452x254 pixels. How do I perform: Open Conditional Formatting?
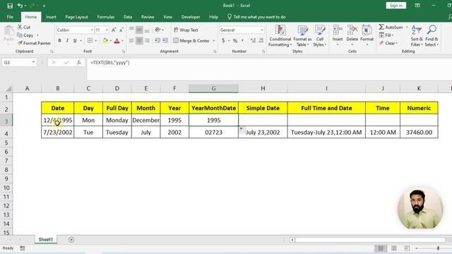pyautogui.click(x=280, y=36)
